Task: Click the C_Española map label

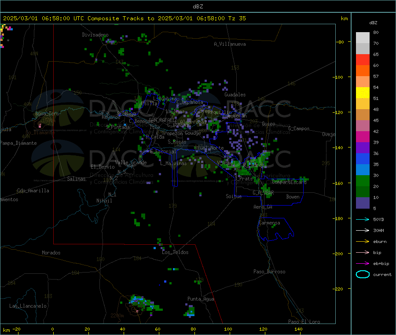Action: point(190,102)
